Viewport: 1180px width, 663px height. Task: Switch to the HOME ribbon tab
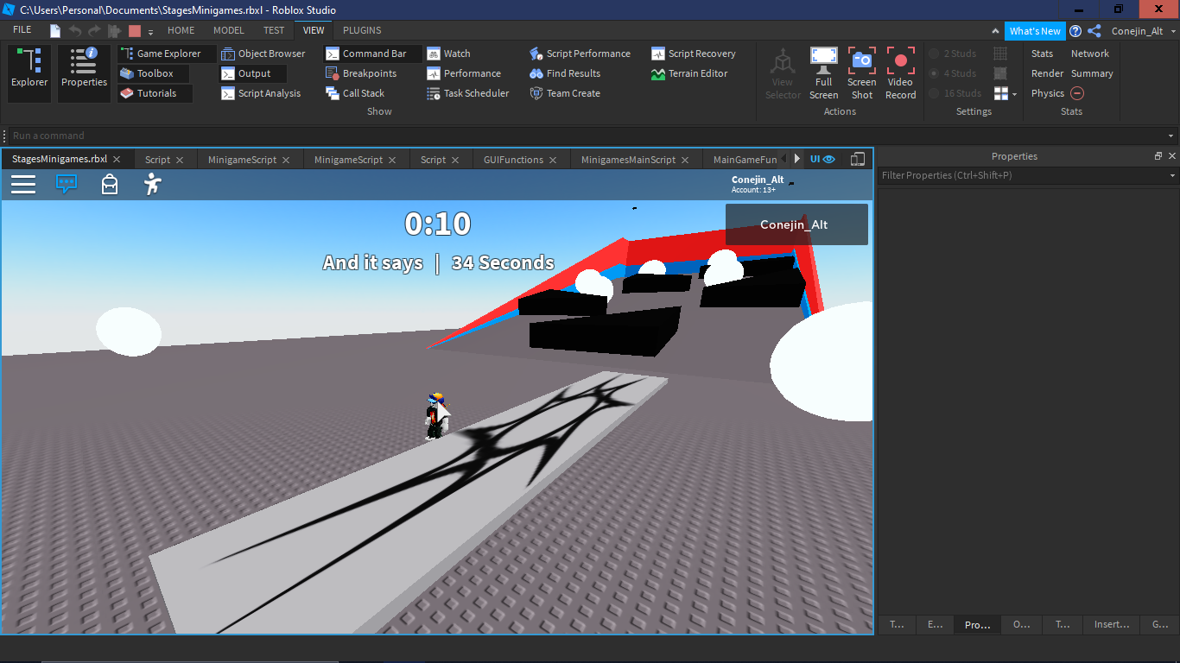pyautogui.click(x=181, y=30)
